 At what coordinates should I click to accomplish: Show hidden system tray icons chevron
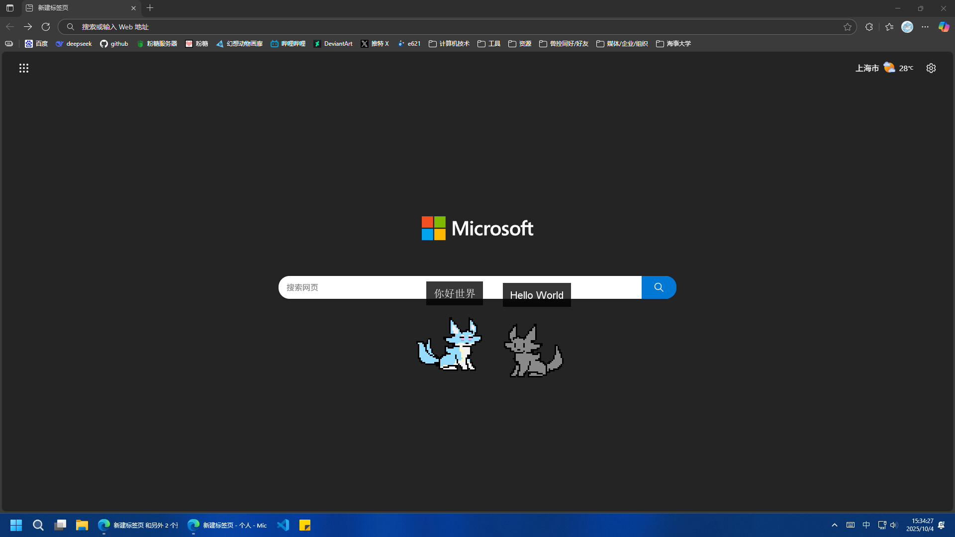tap(835, 525)
